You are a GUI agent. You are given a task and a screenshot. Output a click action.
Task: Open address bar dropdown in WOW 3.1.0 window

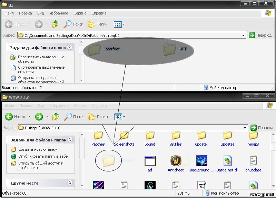(245, 128)
